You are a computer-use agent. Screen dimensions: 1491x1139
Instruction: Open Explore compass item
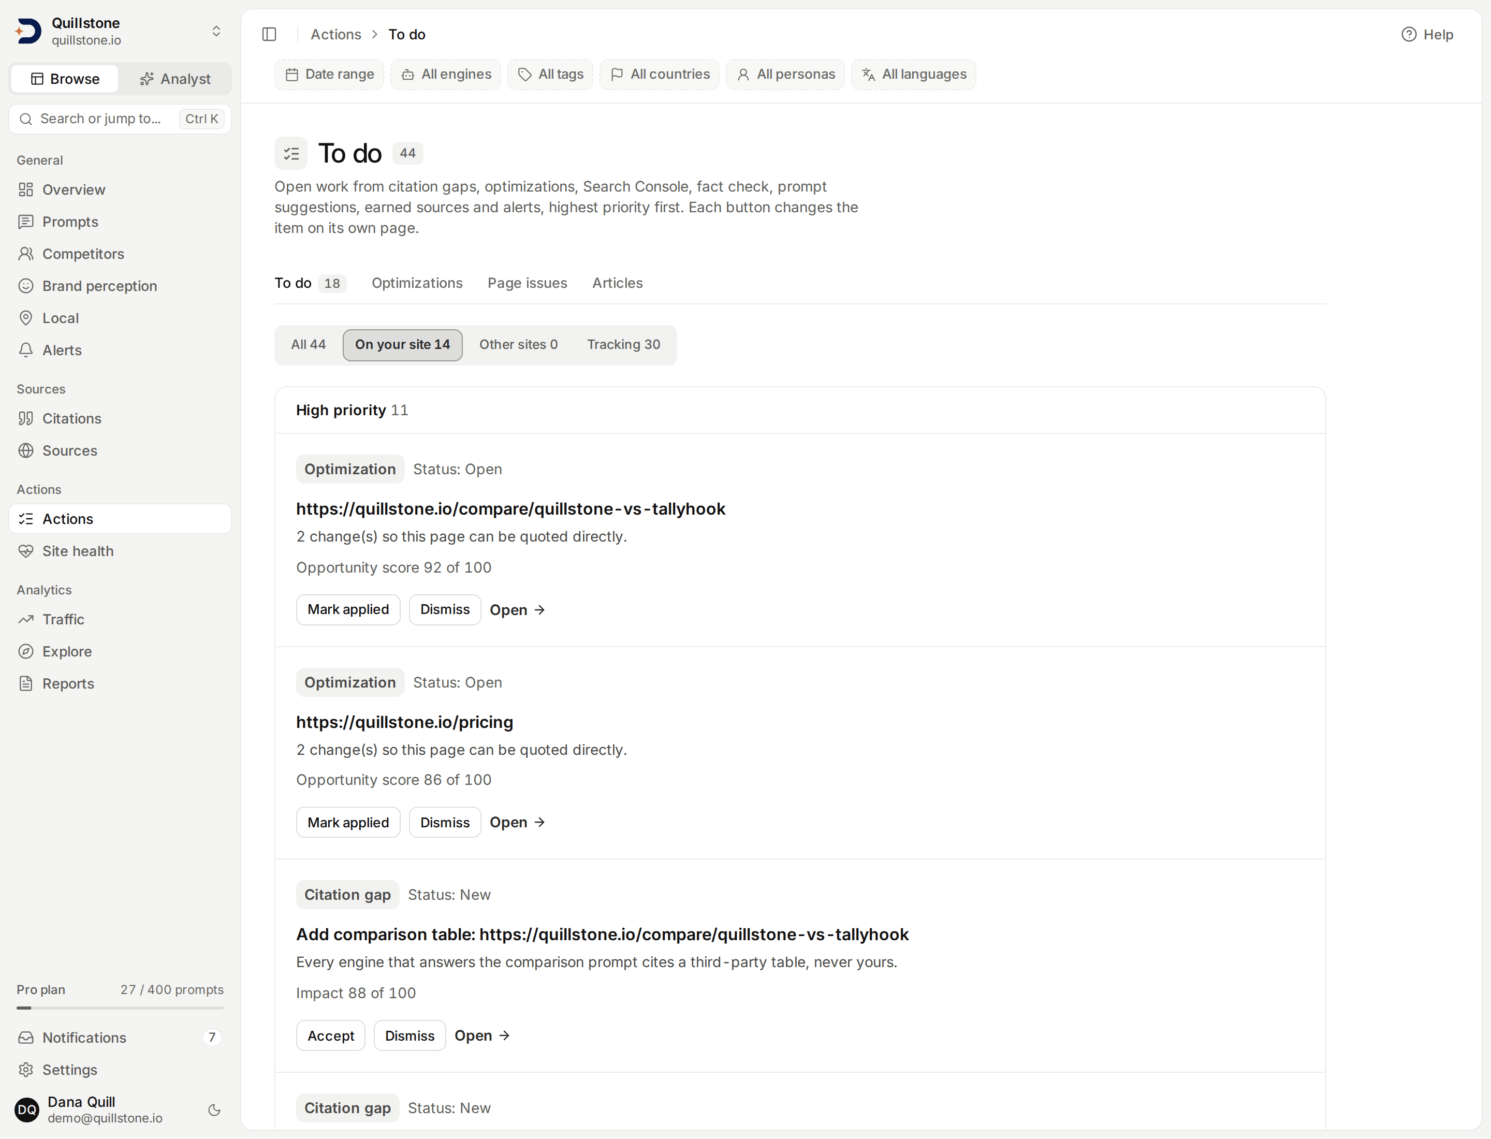(120, 651)
